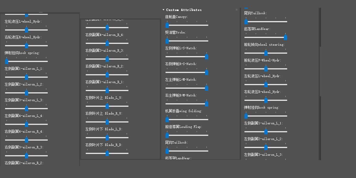
Task: Click the 座舱盖Canopy slider handle
Action: click(x=167, y=25)
